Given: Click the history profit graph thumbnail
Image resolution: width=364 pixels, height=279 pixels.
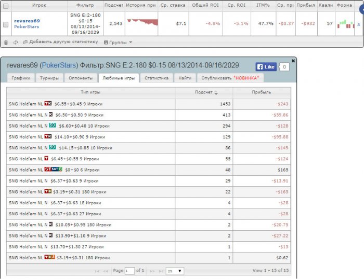Looking at the screenshot, I should point(141,22).
